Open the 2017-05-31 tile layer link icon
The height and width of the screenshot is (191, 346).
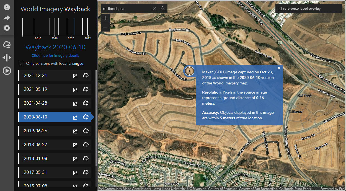pos(75,173)
